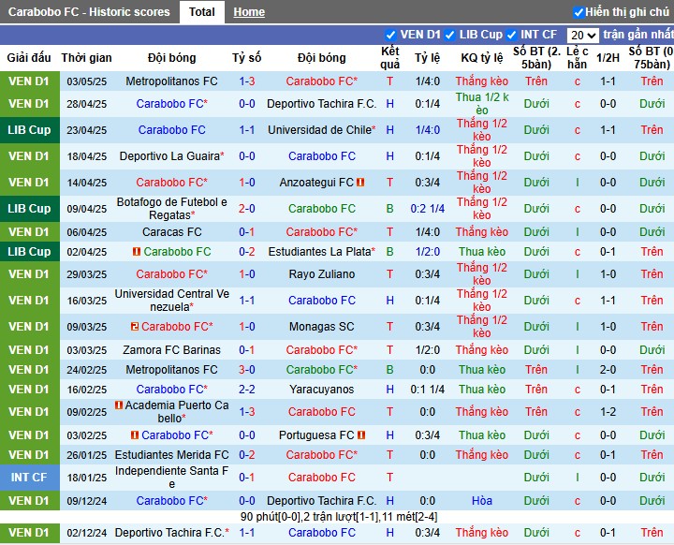This screenshot has height=545, width=674.
Task: Click Deportivo Tachira F.C. home team on 02/12/24
Action: click(171, 533)
